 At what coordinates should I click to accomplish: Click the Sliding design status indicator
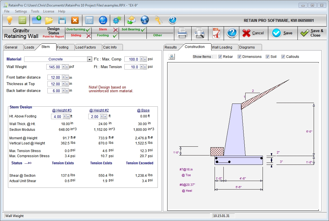coord(78,36)
